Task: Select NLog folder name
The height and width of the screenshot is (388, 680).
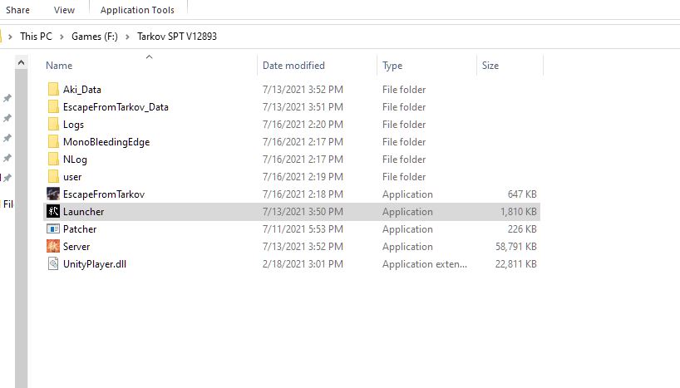Action: pyautogui.click(x=75, y=160)
